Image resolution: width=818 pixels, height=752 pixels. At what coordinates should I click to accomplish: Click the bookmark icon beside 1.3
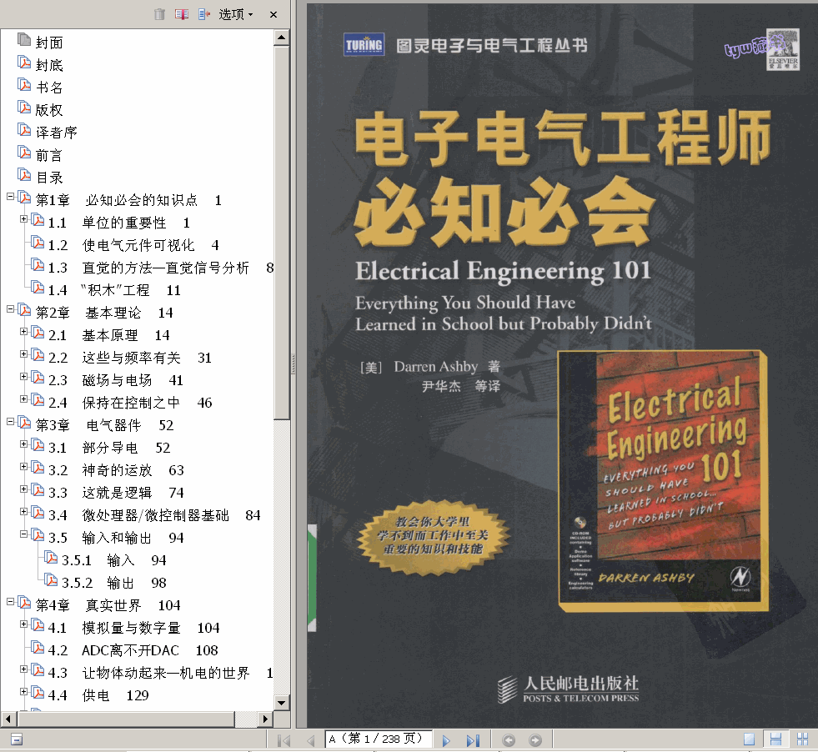(x=37, y=265)
